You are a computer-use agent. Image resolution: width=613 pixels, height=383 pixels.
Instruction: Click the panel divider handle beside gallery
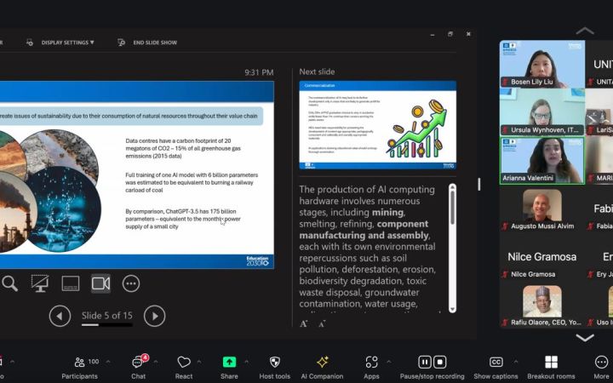coord(478,184)
